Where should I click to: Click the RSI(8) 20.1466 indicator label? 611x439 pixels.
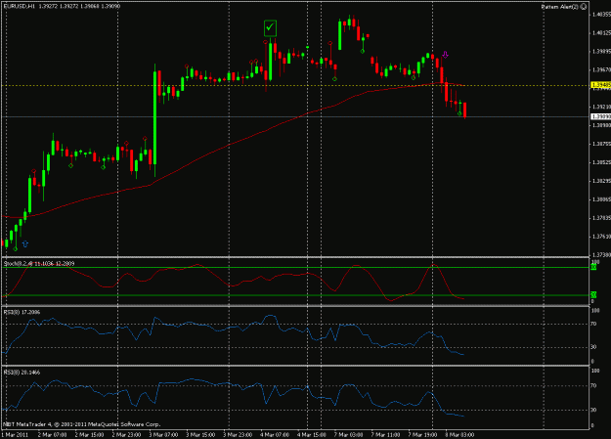tap(22, 373)
